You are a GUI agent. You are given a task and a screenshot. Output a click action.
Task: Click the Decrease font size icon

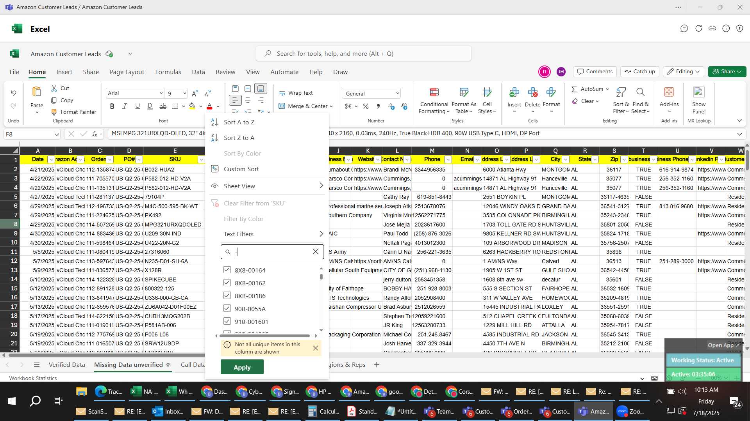tap(208, 93)
